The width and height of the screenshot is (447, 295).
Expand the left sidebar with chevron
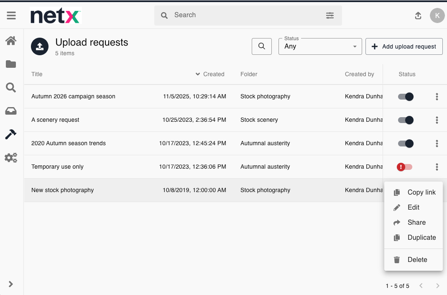11,284
